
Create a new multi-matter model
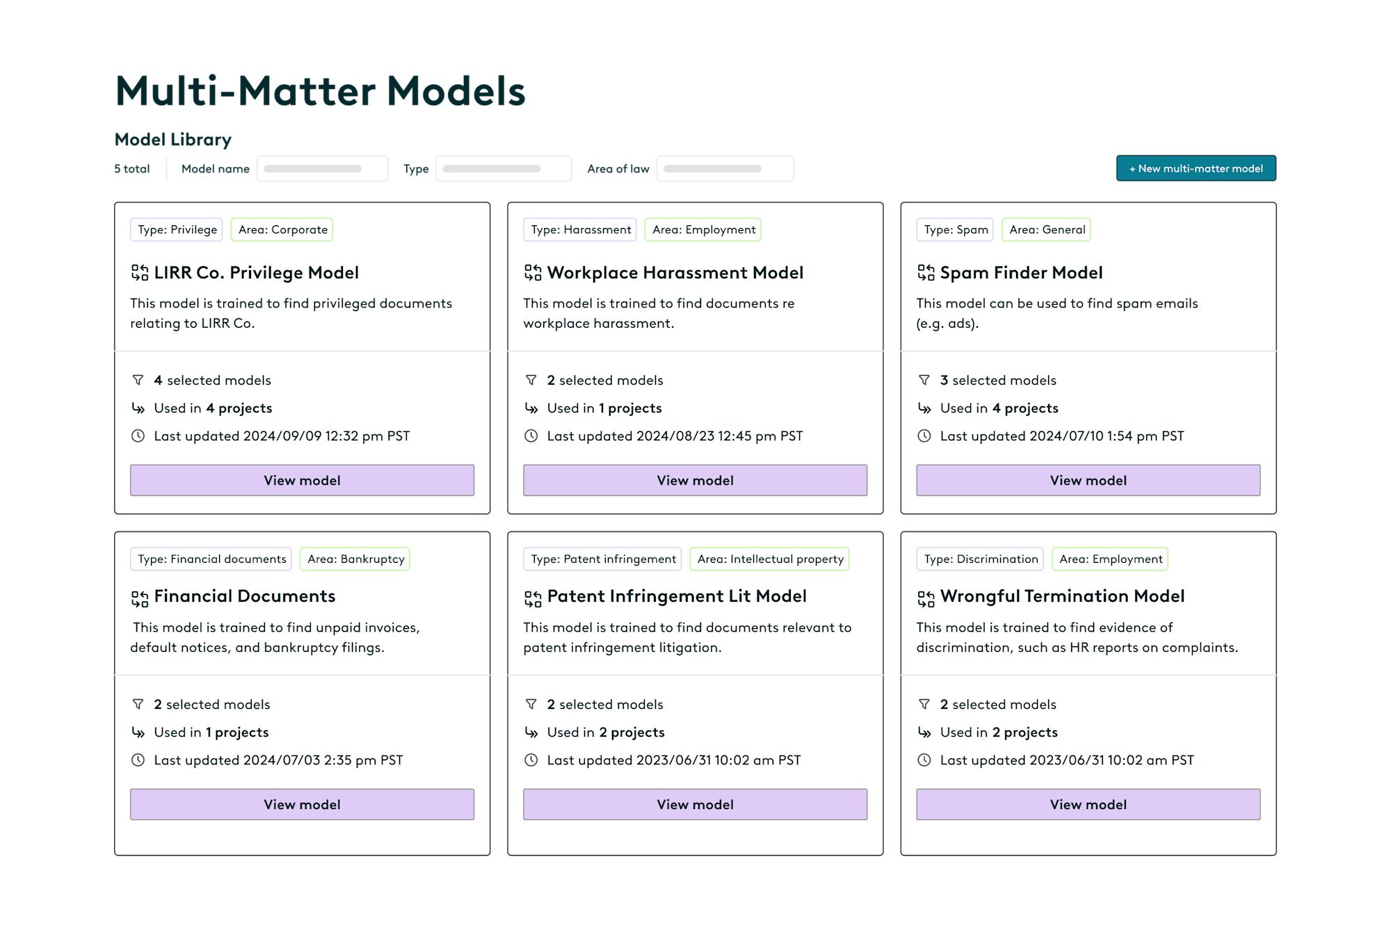point(1196,168)
